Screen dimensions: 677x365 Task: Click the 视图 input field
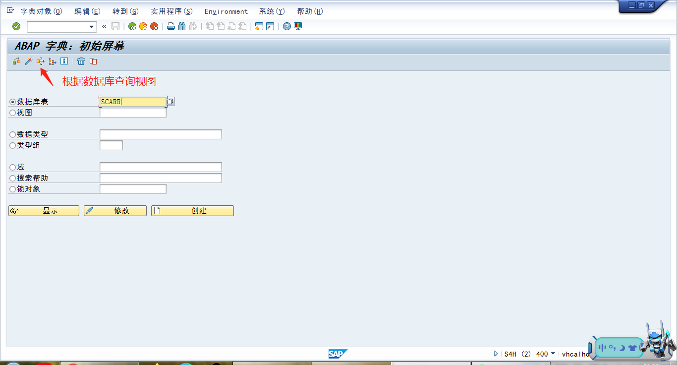pos(133,113)
